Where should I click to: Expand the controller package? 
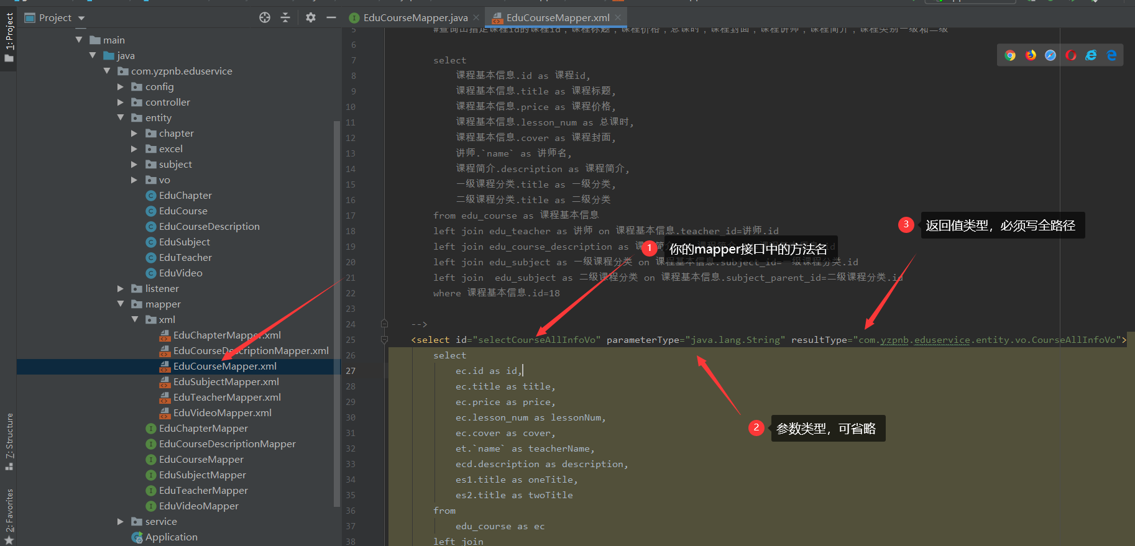click(x=121, y=102)
